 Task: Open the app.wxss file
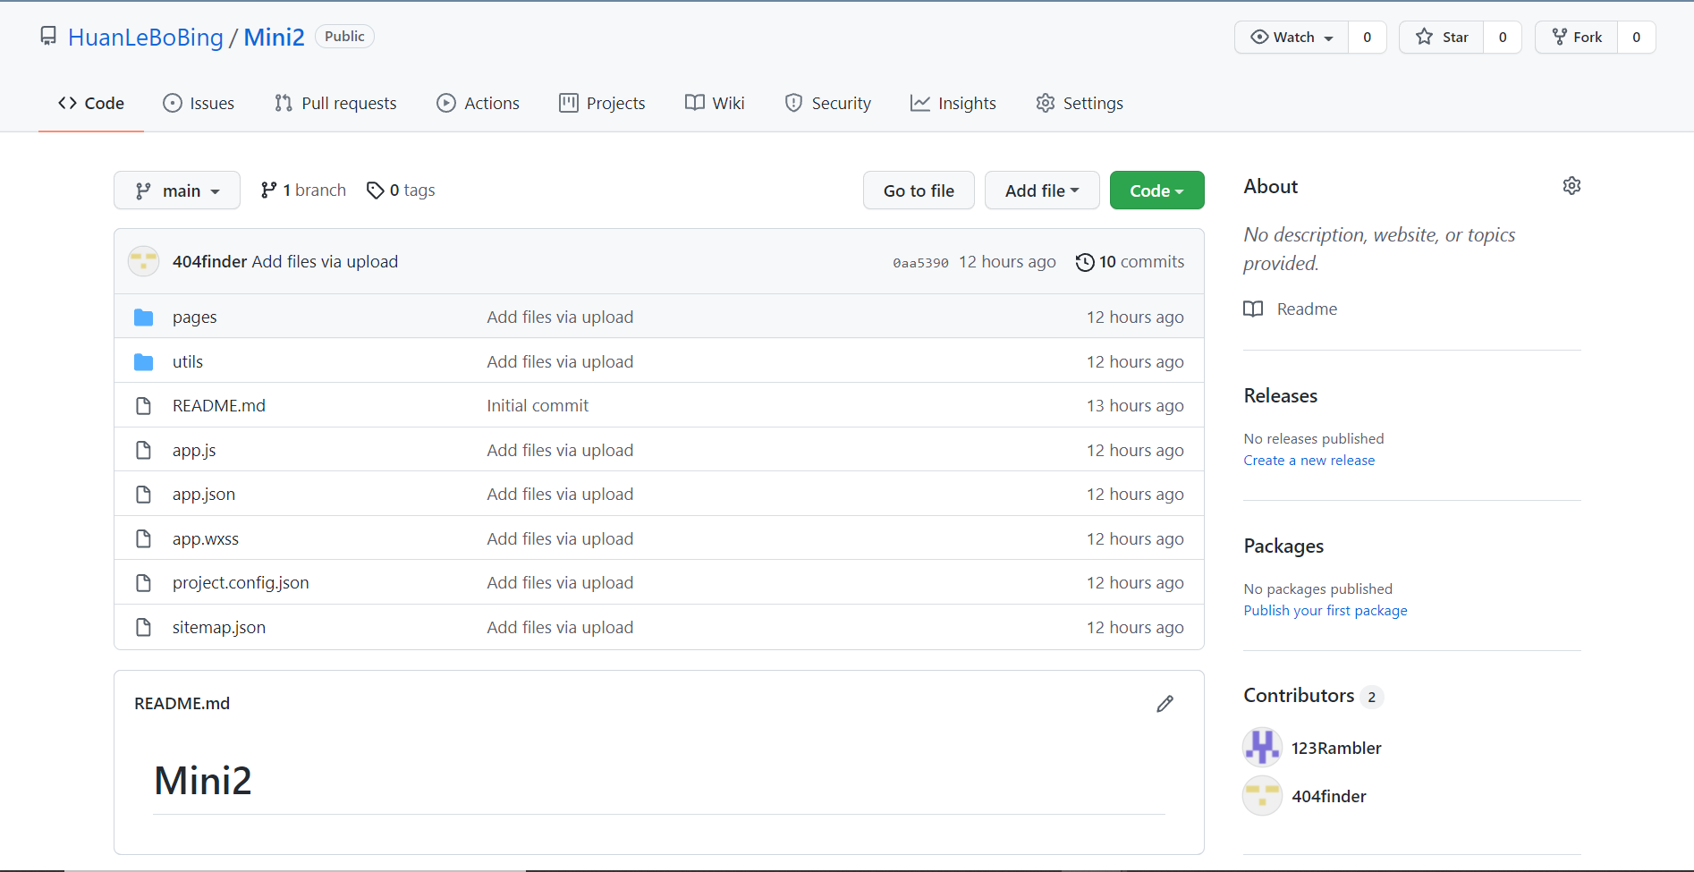pos(206,539)
